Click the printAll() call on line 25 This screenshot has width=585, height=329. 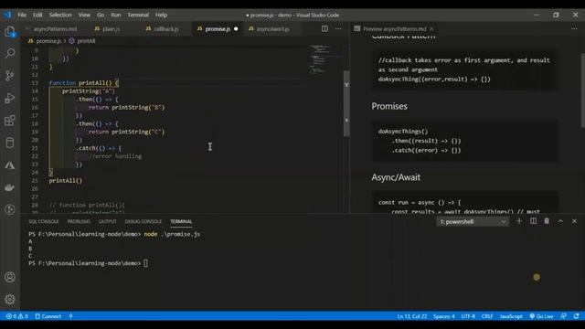tap(65, 181)
